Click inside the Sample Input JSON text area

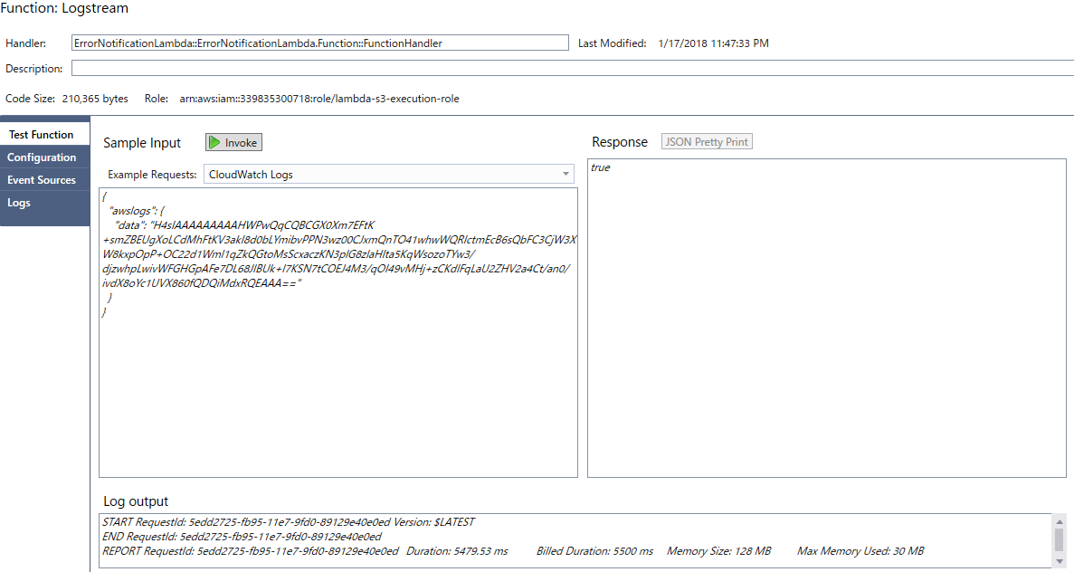(x=338, y=332)
